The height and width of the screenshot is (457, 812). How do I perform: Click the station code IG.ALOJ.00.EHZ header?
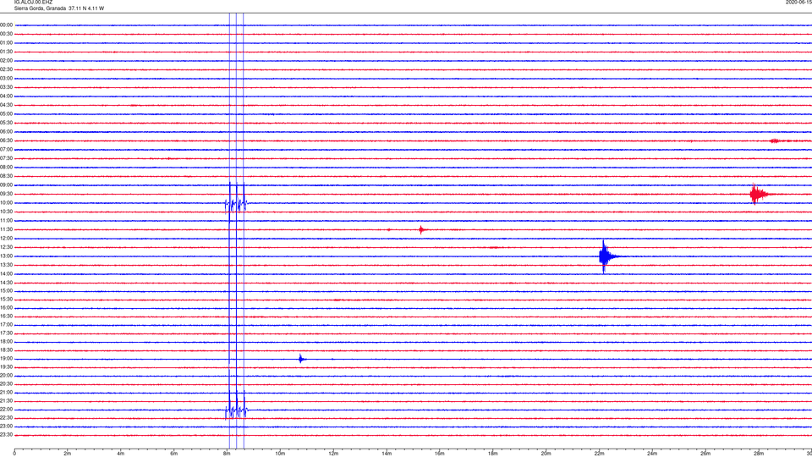pyautogui.click(x=33, y=3)
